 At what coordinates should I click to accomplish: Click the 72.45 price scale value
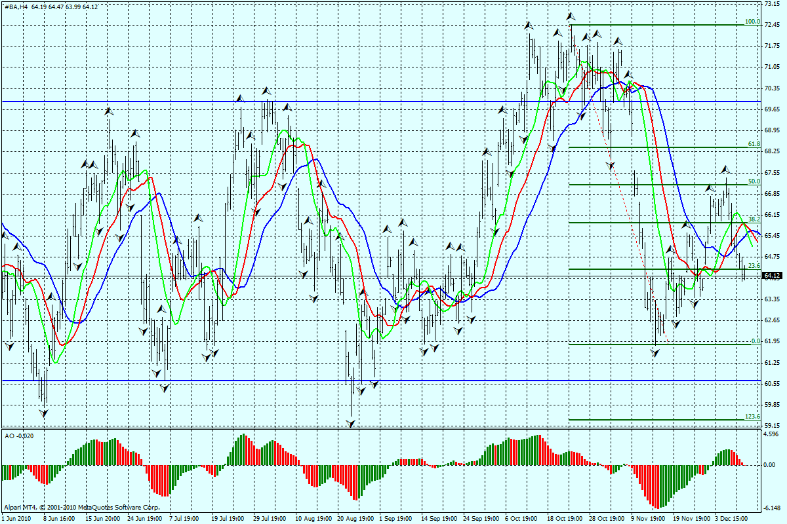pyautogui.click(x=773, y=25)
